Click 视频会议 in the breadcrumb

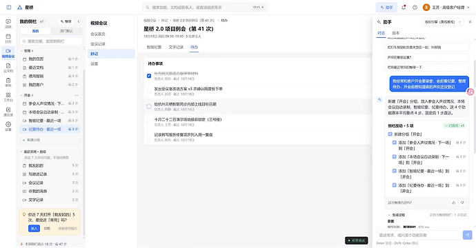150,21
